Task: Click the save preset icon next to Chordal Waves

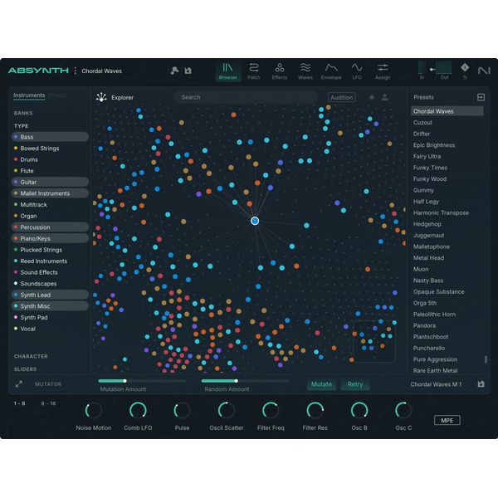Action: (188, 71)
